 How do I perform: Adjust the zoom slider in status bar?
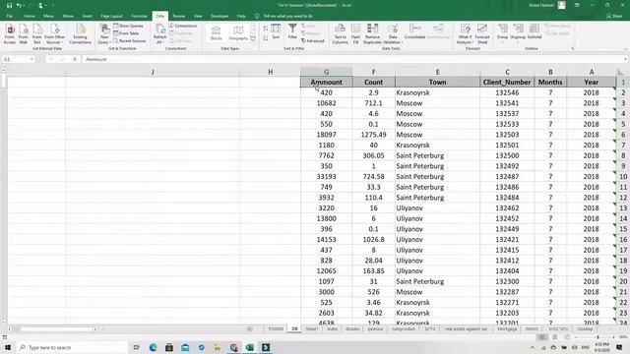pos(598,337)
